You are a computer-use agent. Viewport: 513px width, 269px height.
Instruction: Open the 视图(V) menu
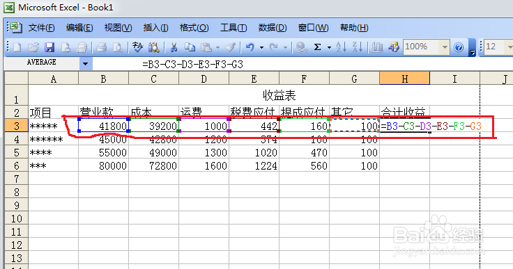(118, 28)
